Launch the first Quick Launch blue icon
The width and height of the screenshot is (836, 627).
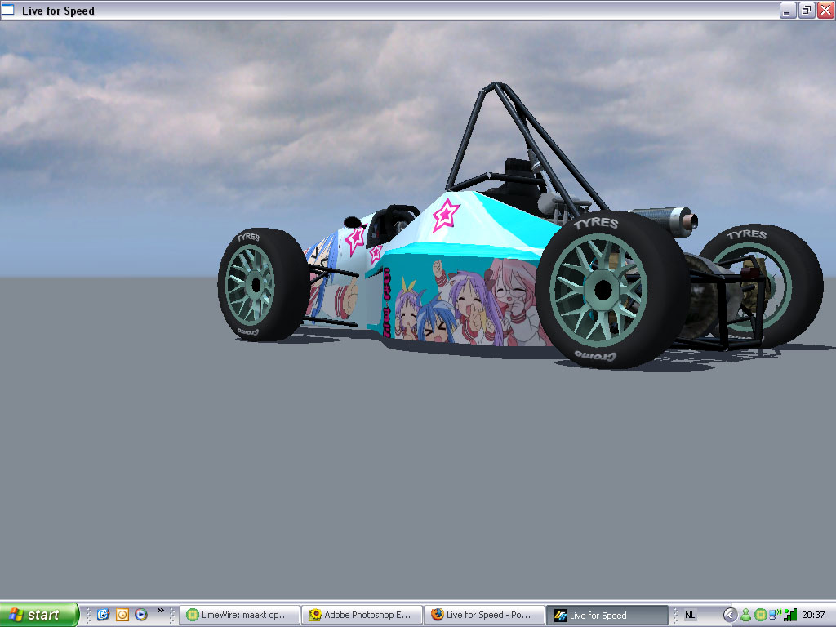click(x=103, y=615)
